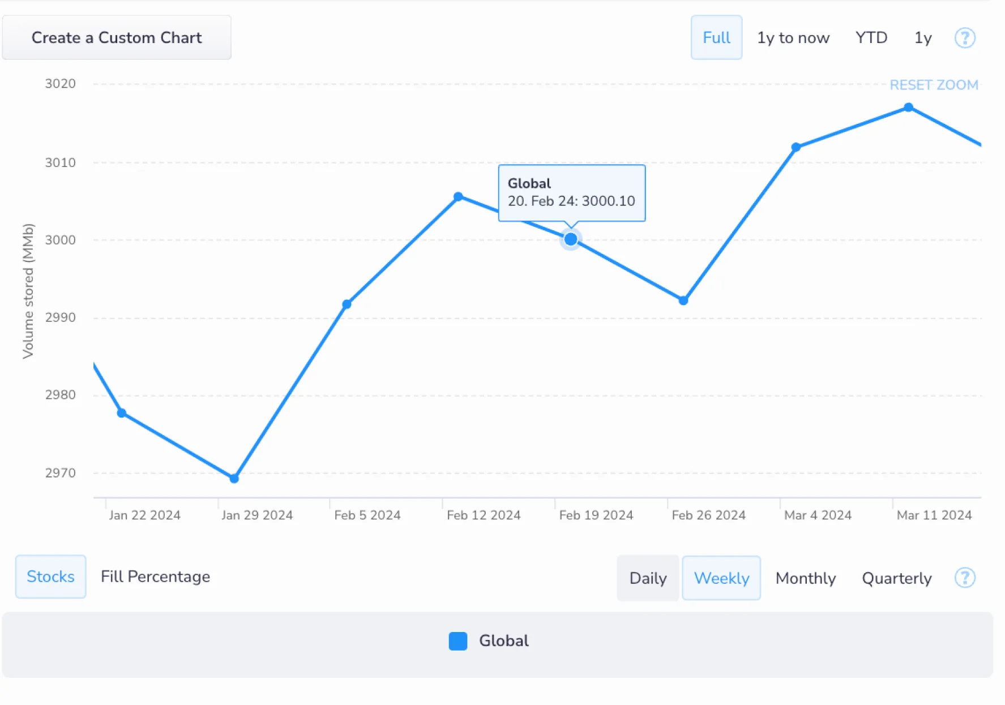Click the Jan 22 data point
Viewport: 1005px width, 705px height.
pos(122,413)
